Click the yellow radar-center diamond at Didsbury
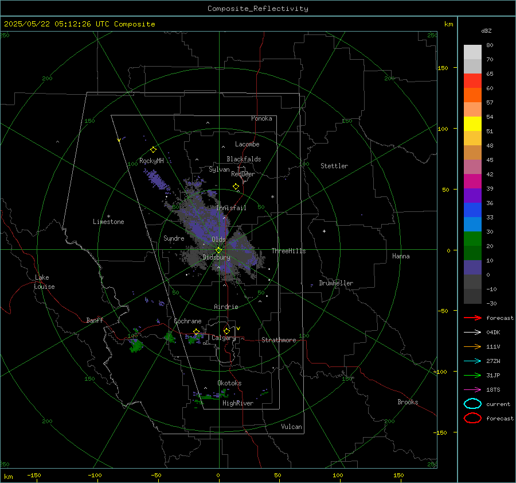516x483 pixels. point(218,250)
